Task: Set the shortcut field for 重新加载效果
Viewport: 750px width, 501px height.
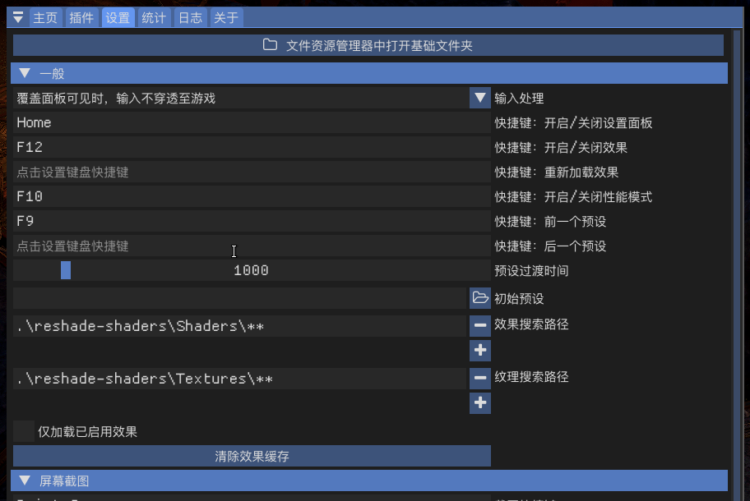Action: (252, 172)
